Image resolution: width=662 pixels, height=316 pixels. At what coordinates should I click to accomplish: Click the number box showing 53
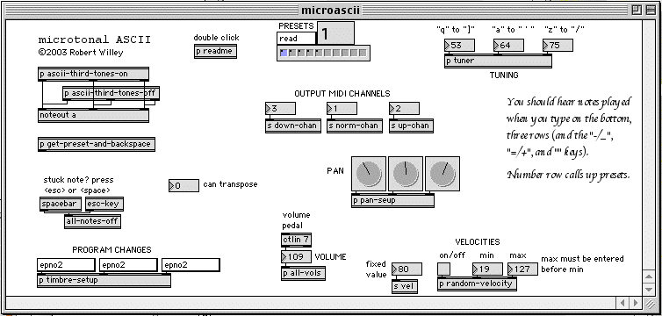(x=460, y=45)
